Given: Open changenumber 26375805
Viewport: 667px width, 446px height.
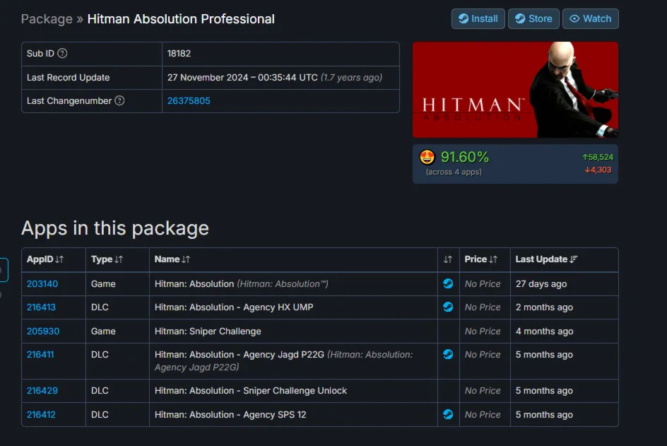Looking at the screenshot, I should tap(189, 101).
